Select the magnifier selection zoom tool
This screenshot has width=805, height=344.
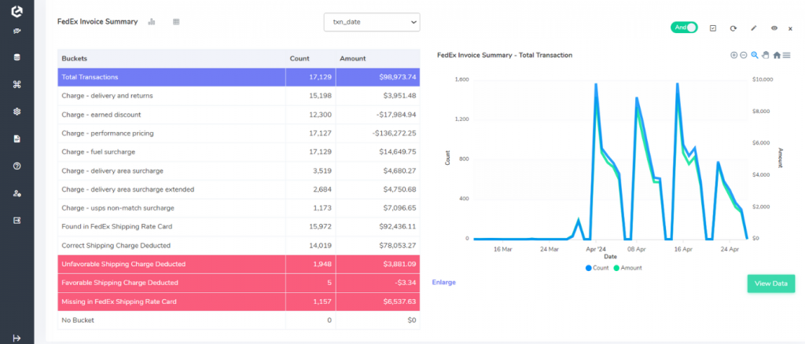tap(755, 55)
